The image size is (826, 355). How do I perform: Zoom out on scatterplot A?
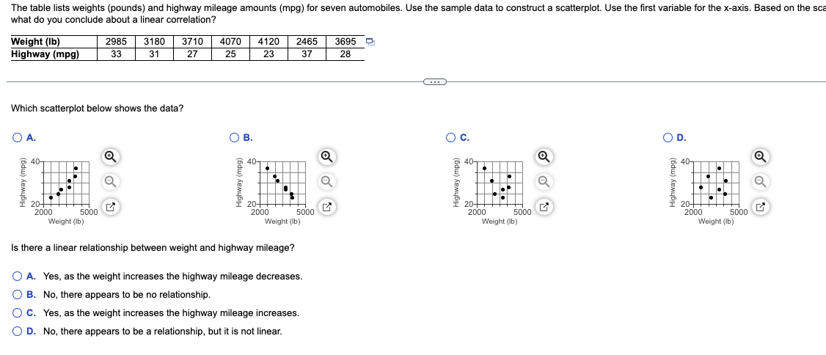(x=109, y=181)
